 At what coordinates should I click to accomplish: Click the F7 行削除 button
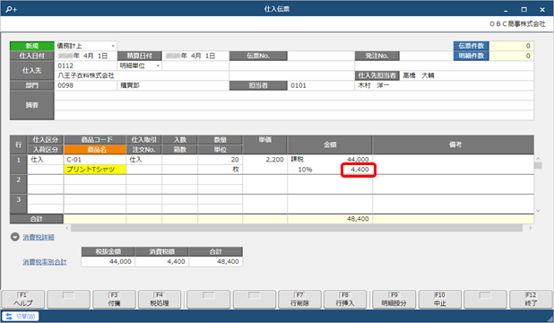[299, 300]
